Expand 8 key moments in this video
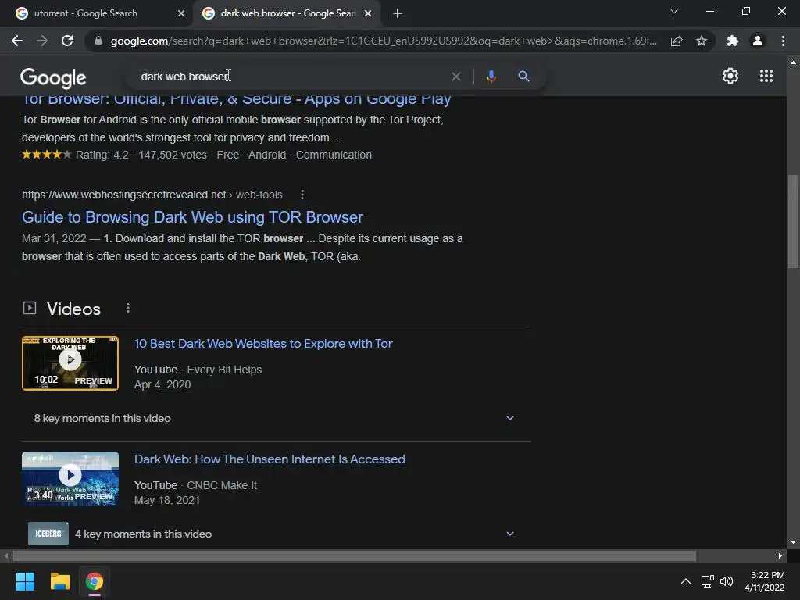Image resolution: width=800 pixels, height=600 pixels. click(x=276, y=419)
